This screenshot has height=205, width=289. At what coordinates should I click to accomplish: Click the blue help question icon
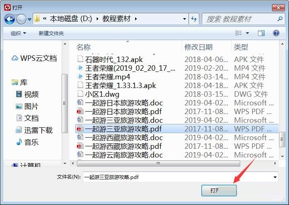[276, 33]
